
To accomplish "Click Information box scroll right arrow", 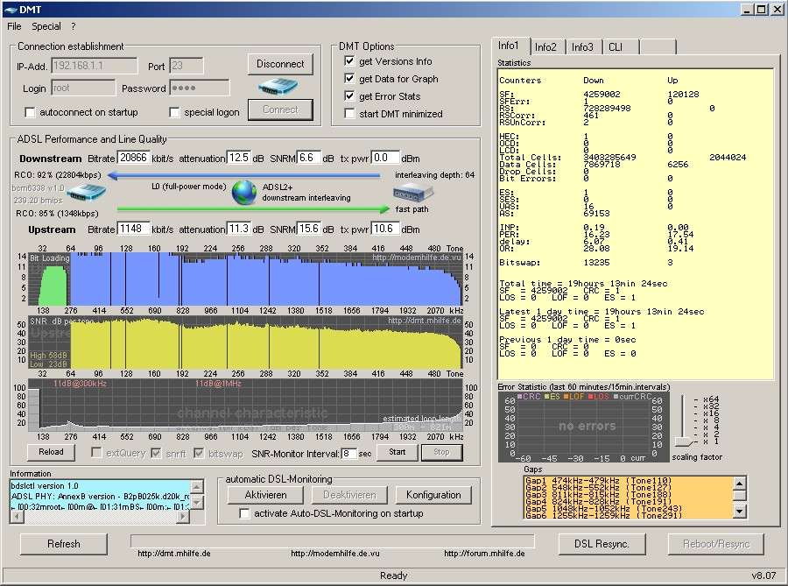I will click(184, 517).
